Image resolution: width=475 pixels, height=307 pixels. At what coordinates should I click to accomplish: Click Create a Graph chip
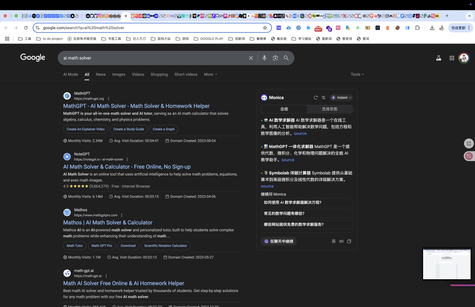164,129
